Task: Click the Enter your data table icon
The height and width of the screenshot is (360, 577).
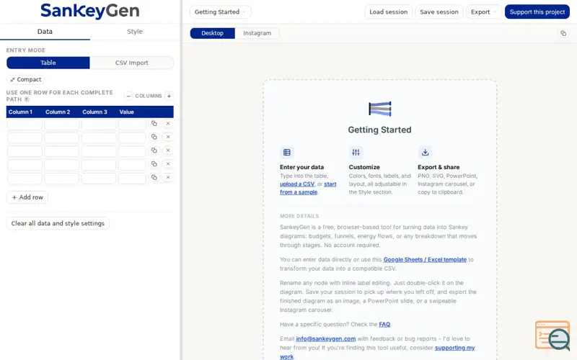Action: pos(286,152)
